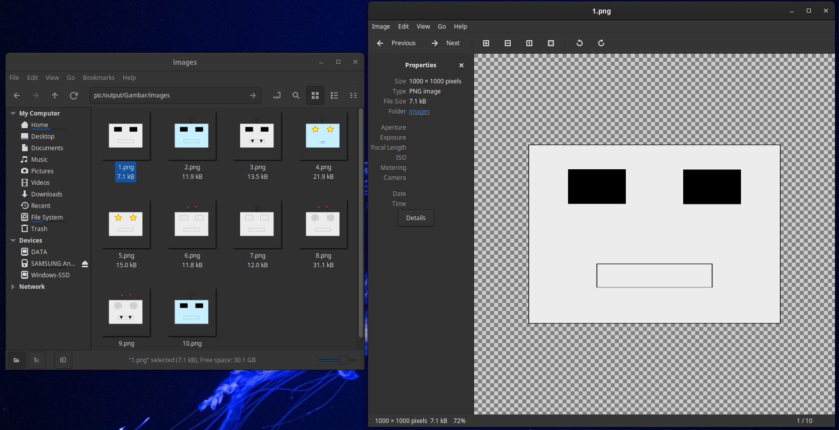
Task: Open the Windows-SSD device
Action: pyautogui.click(x=50, y=275)
